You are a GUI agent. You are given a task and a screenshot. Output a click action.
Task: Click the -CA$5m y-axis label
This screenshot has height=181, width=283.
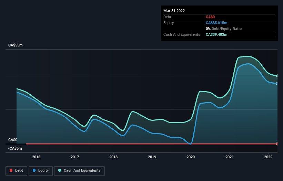pos(15,148)
